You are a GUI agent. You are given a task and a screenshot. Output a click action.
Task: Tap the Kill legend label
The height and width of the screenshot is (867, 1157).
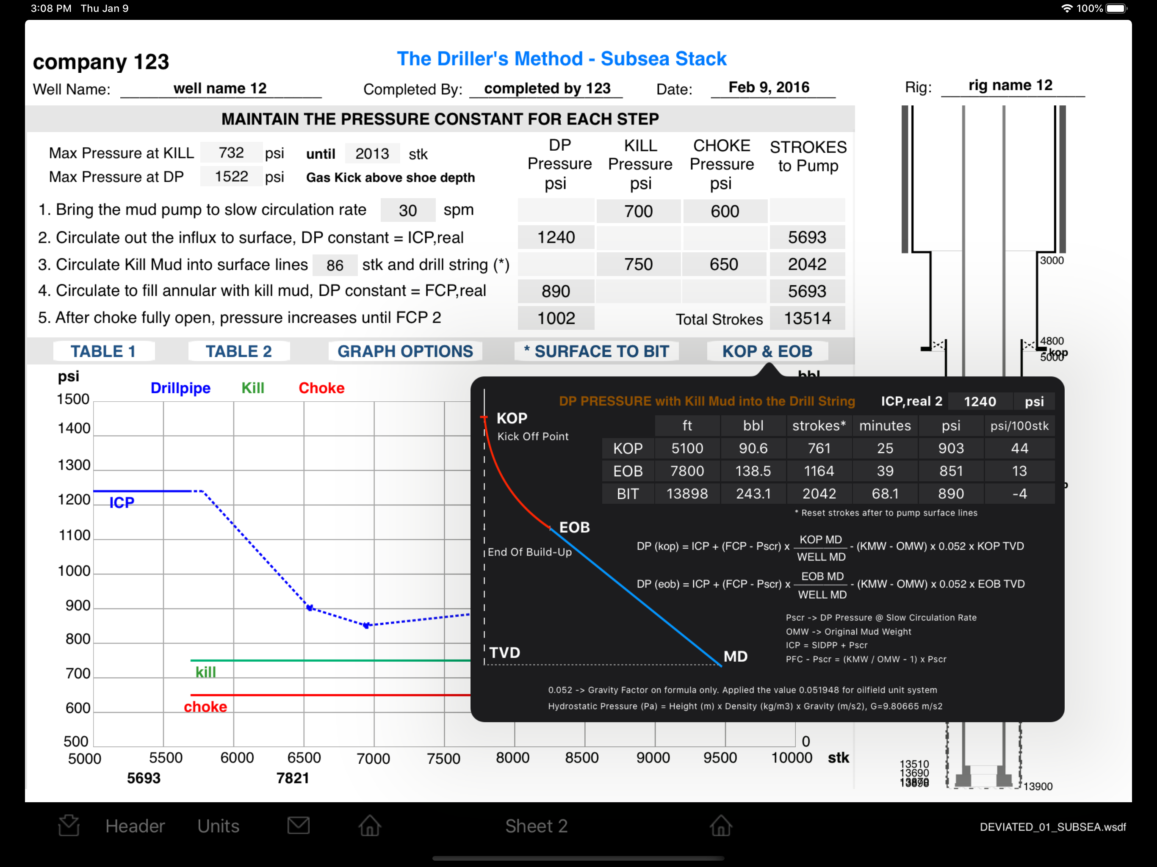[x=253, y=388]
